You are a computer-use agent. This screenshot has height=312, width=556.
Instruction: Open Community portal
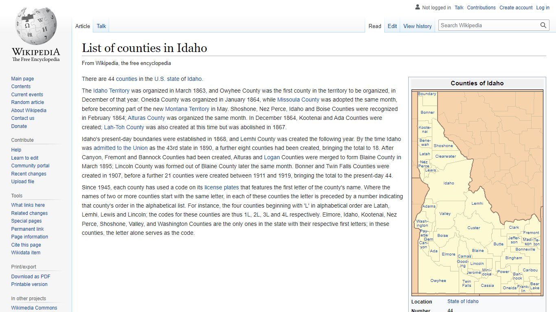tap(30, 166)
